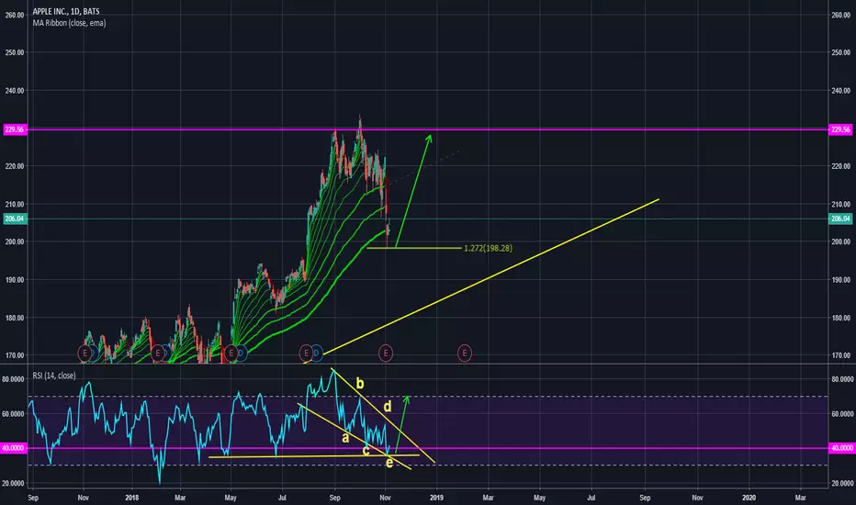Click the APPLE INC., 1D, BATS chart title
This screenshot has height=505, width=856.
[x=66, y=11]
